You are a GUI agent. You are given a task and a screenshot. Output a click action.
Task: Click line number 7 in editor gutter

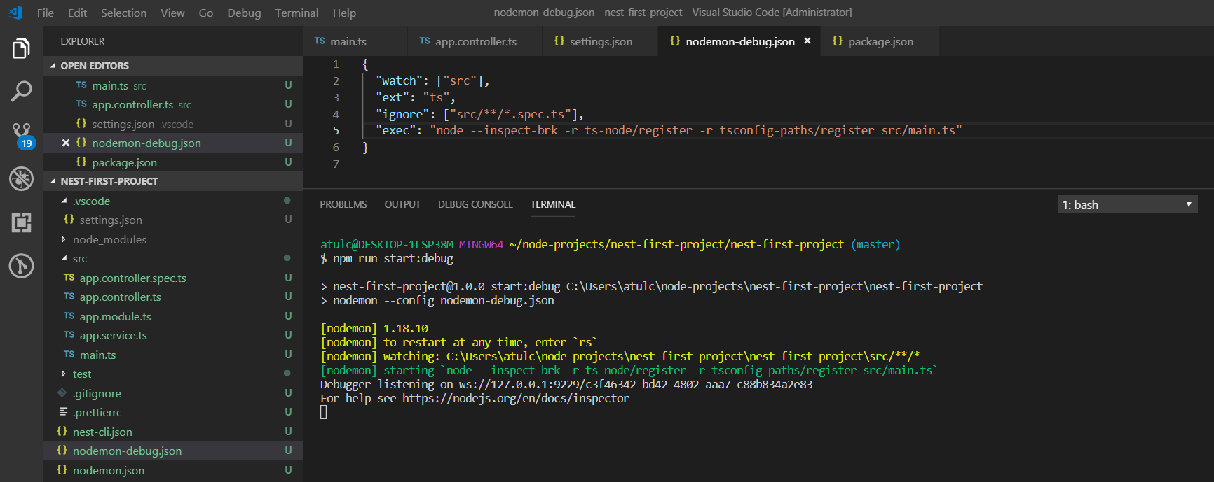[x=336, y=164]
